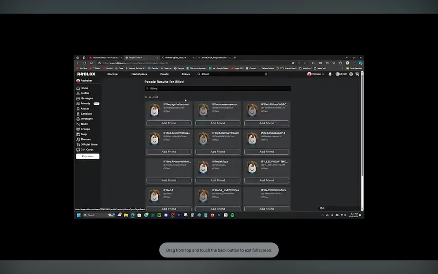Switch to the People - Roblox tab
This screenshot has height=274, width=438.
[142, 57]
